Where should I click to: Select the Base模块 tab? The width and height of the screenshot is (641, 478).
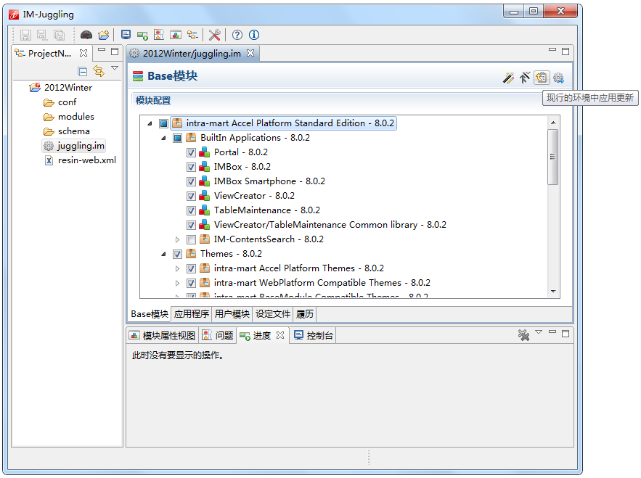point(150,314)
